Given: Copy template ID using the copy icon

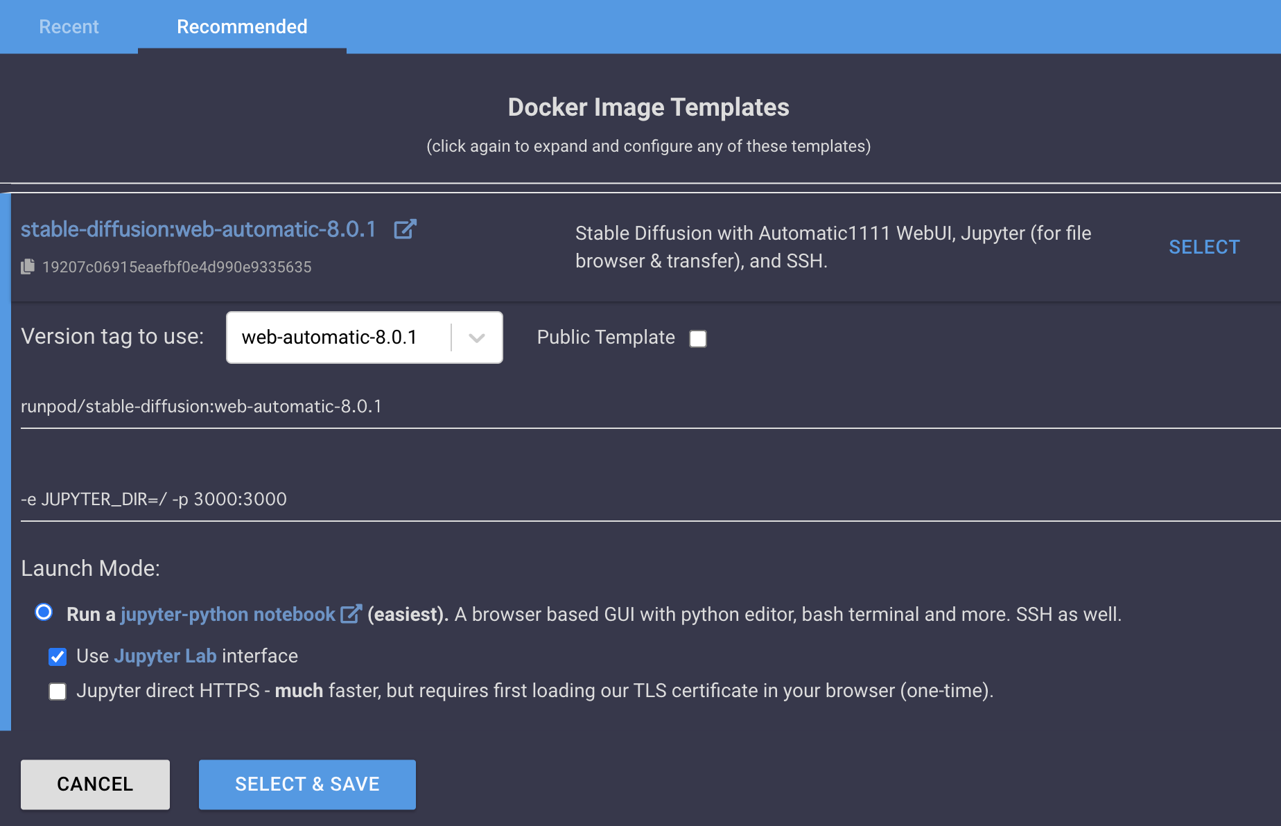Looking at the screenshot, I should point(28,267).
